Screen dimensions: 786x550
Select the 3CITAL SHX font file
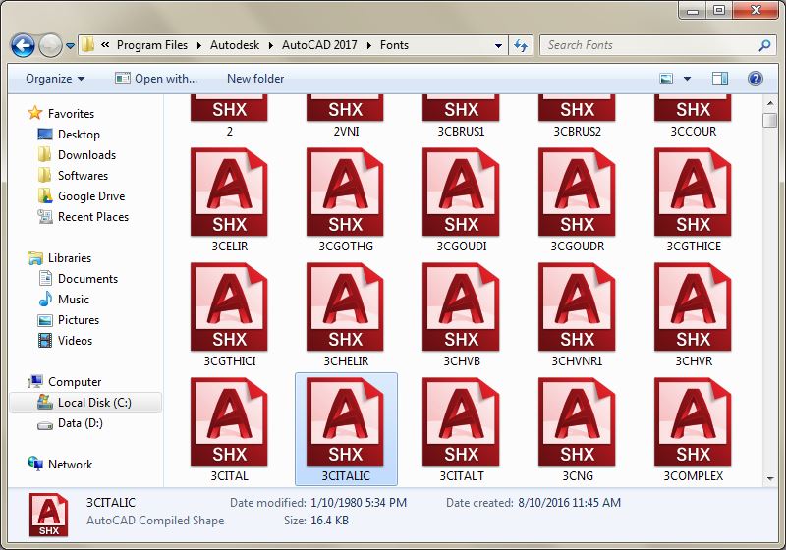[229, 429]
